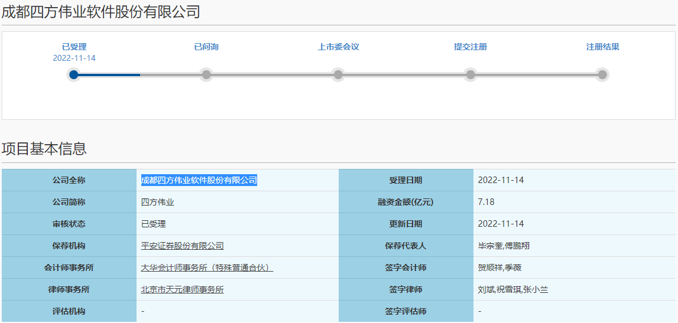Click the 签字评估师 label
This screenshot has height=323, width=678.
point(405,312)
